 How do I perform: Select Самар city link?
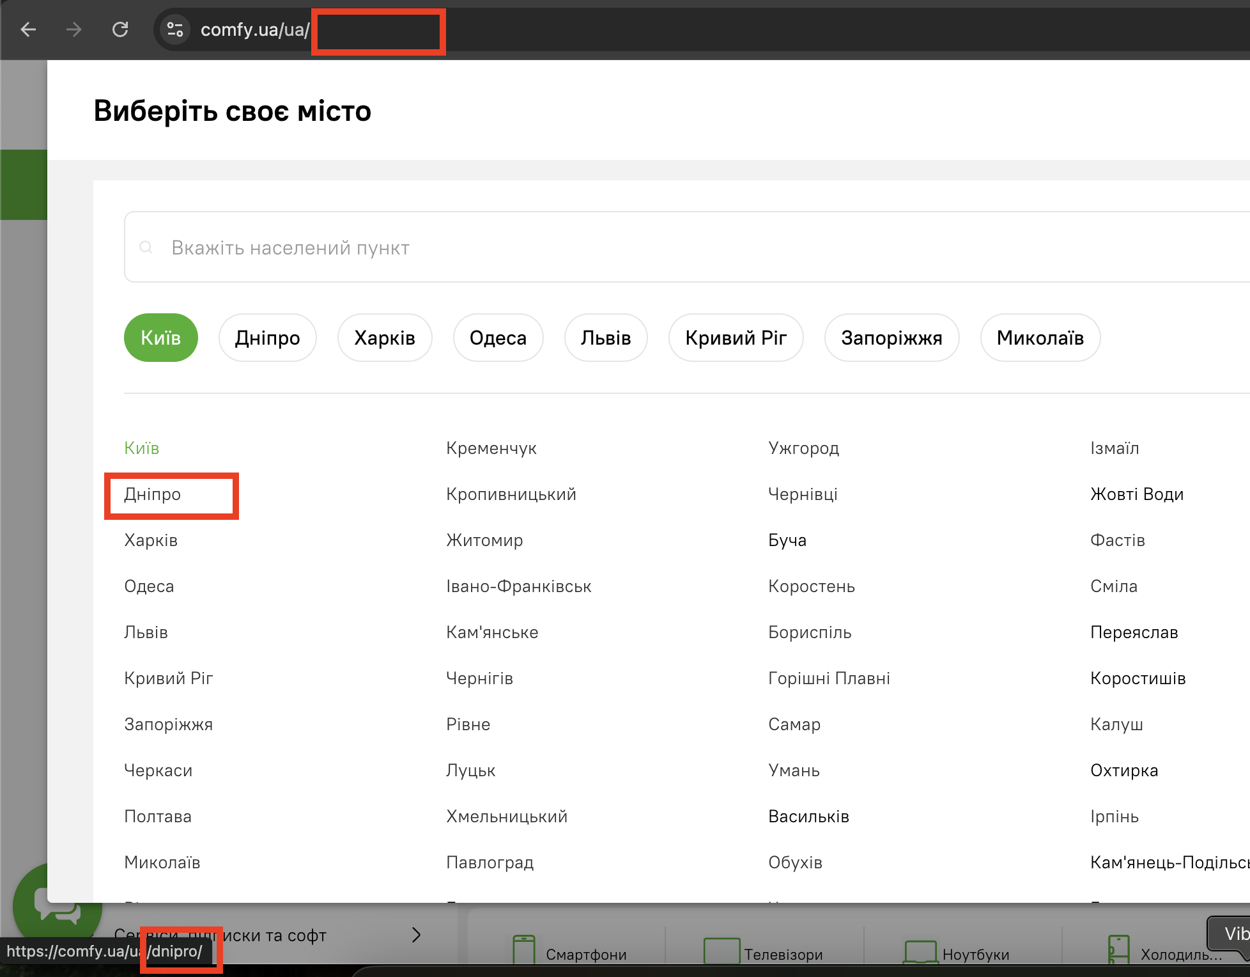point(794,724)
